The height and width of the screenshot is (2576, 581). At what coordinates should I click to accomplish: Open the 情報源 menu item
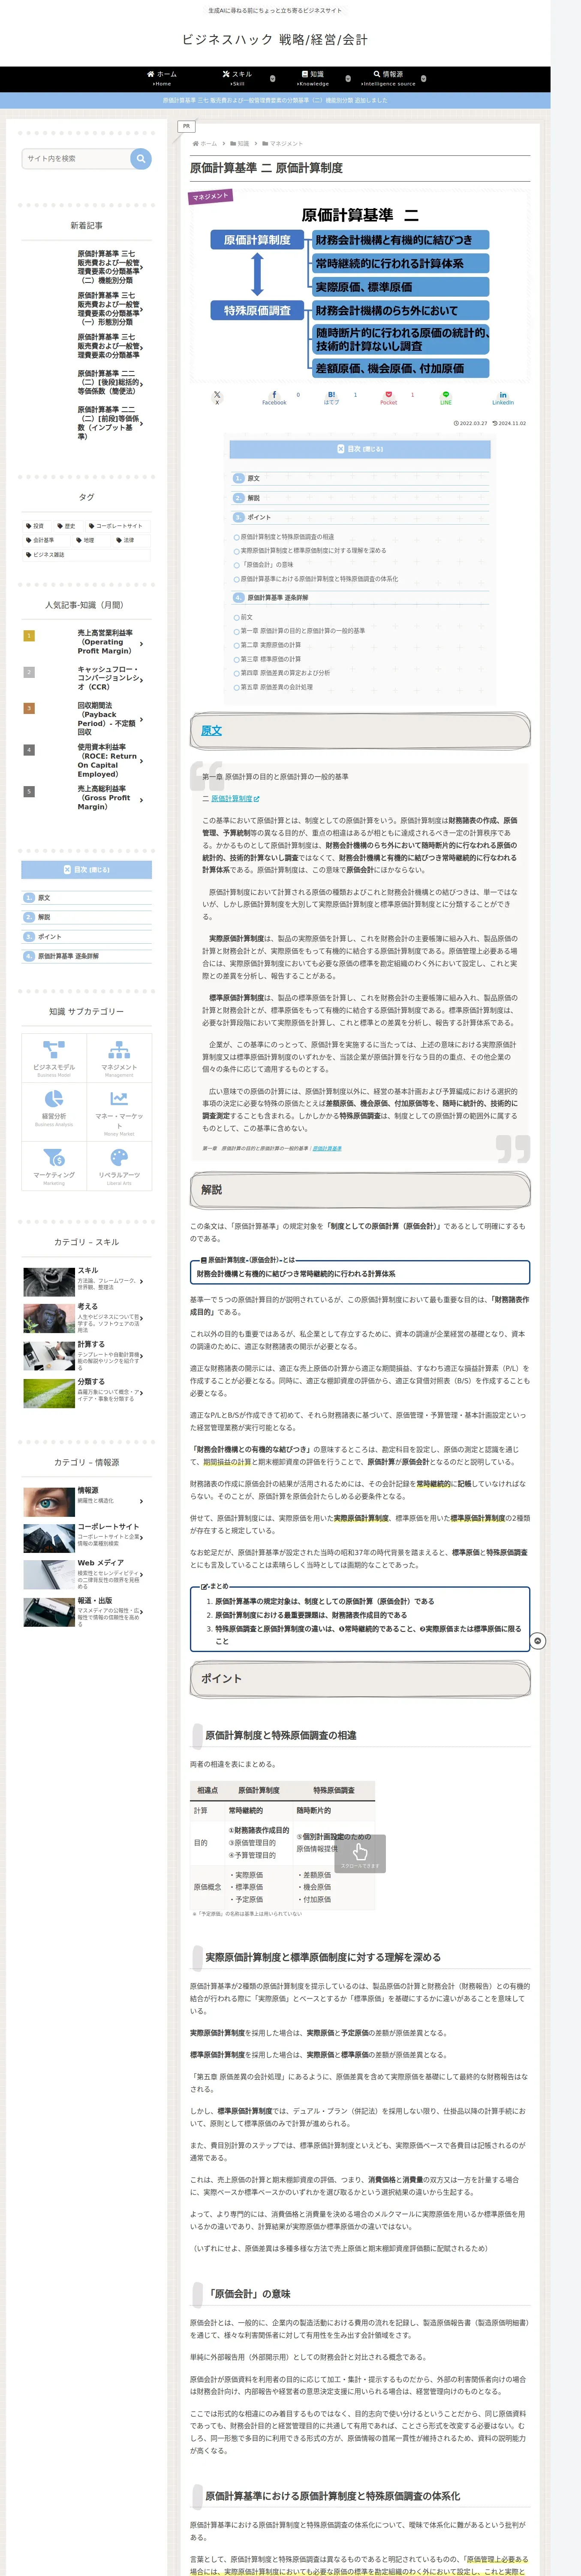tap(388, 78)
